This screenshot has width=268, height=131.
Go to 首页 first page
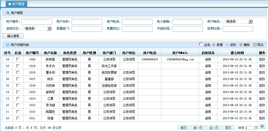point(184,127)
